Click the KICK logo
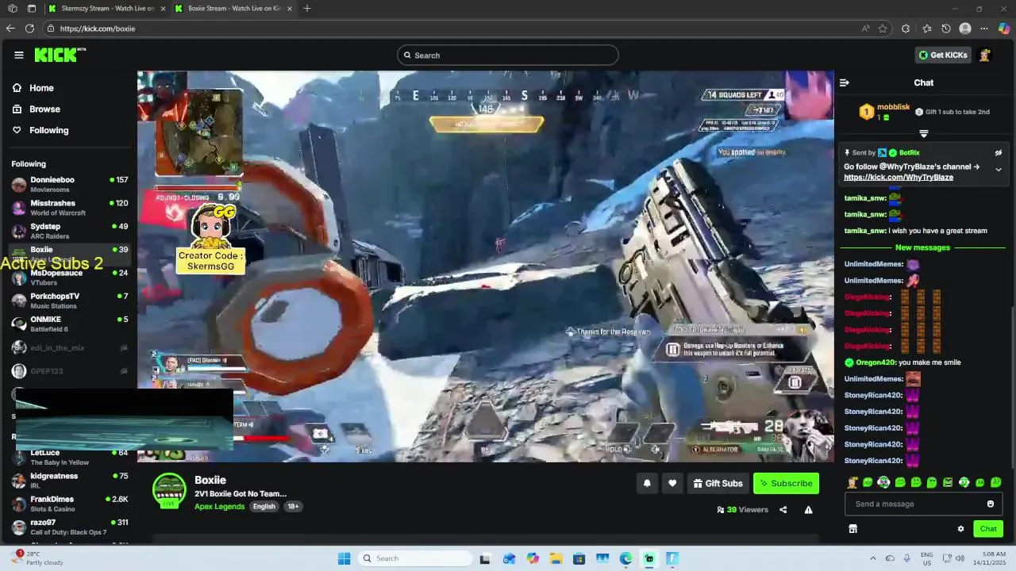Screen dimensions: 1016x571 tap(60, 55)
